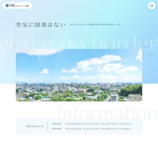Open the first 2023.05.16 news text
This screenshot has height=145, width=158.
[99, 124]
